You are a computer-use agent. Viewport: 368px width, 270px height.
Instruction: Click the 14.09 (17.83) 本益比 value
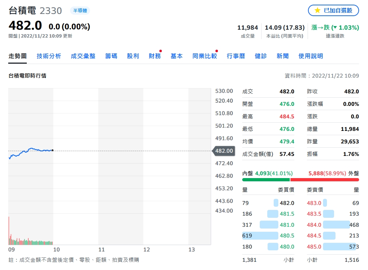[285, 28]
